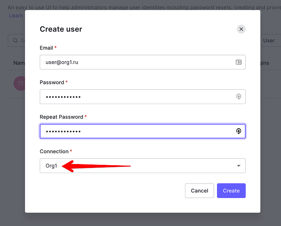Click the Cancel button
This screenshot has height=226, width=281.
199,191
